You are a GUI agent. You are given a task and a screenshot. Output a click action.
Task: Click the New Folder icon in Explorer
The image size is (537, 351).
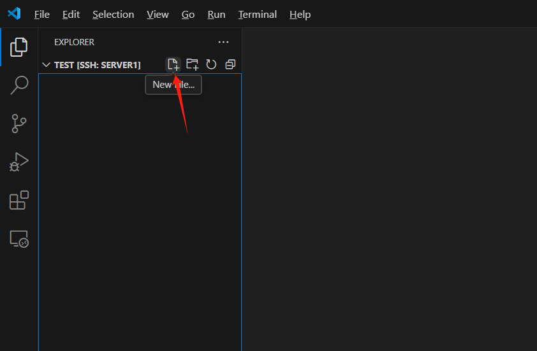(192, 64)
